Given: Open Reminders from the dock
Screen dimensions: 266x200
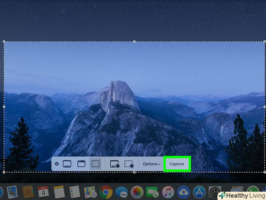Looking at the screenshot, I should [x=75, y=192].
